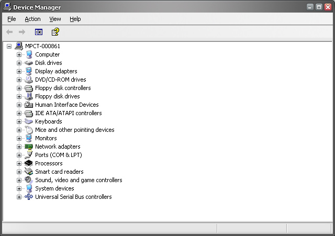Click the Sound, video and game controllers icon
Viewport: 335px width, 236px height.
click(x=29, y=180)
